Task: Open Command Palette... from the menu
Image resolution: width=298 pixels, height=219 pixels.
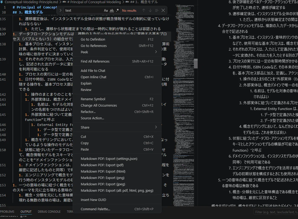Action: tap(117, 209)
